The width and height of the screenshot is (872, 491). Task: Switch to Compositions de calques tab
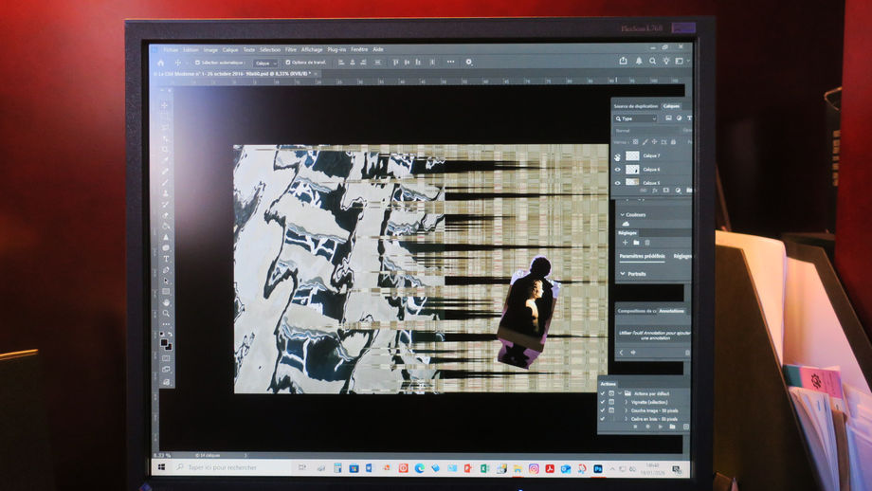point(637,311)
